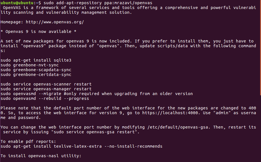Image resolution: width=261 pixels, height=162 pixels.
Task: Click the "sudo greenbone-scapdata-sync" command line
Action: click(36, 70)
